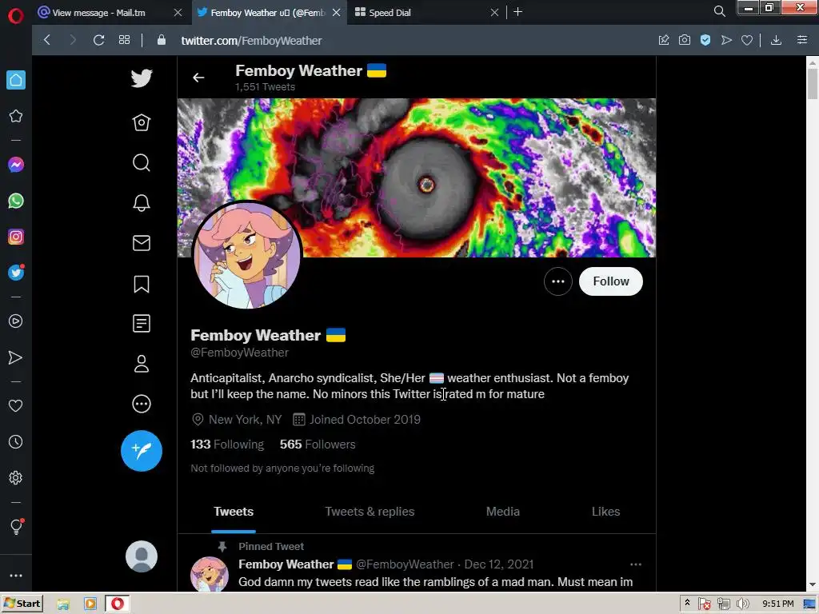This screenshot has width=819, height=614.
Task: Open Speed Dial grid icon in toolbar
Action: (x=124, y=40)
